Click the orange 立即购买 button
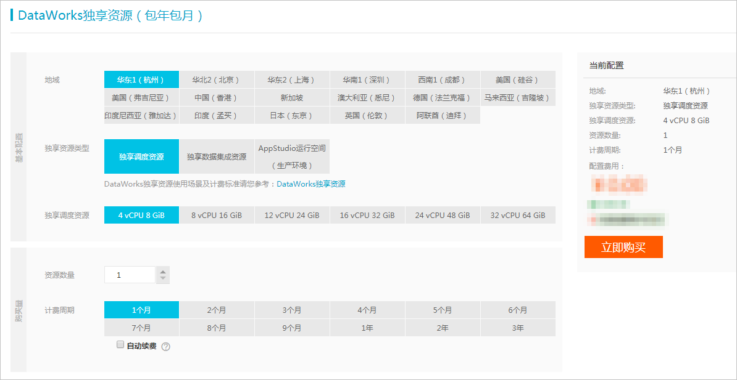This screenshot has width=737, height=380. 623,247
